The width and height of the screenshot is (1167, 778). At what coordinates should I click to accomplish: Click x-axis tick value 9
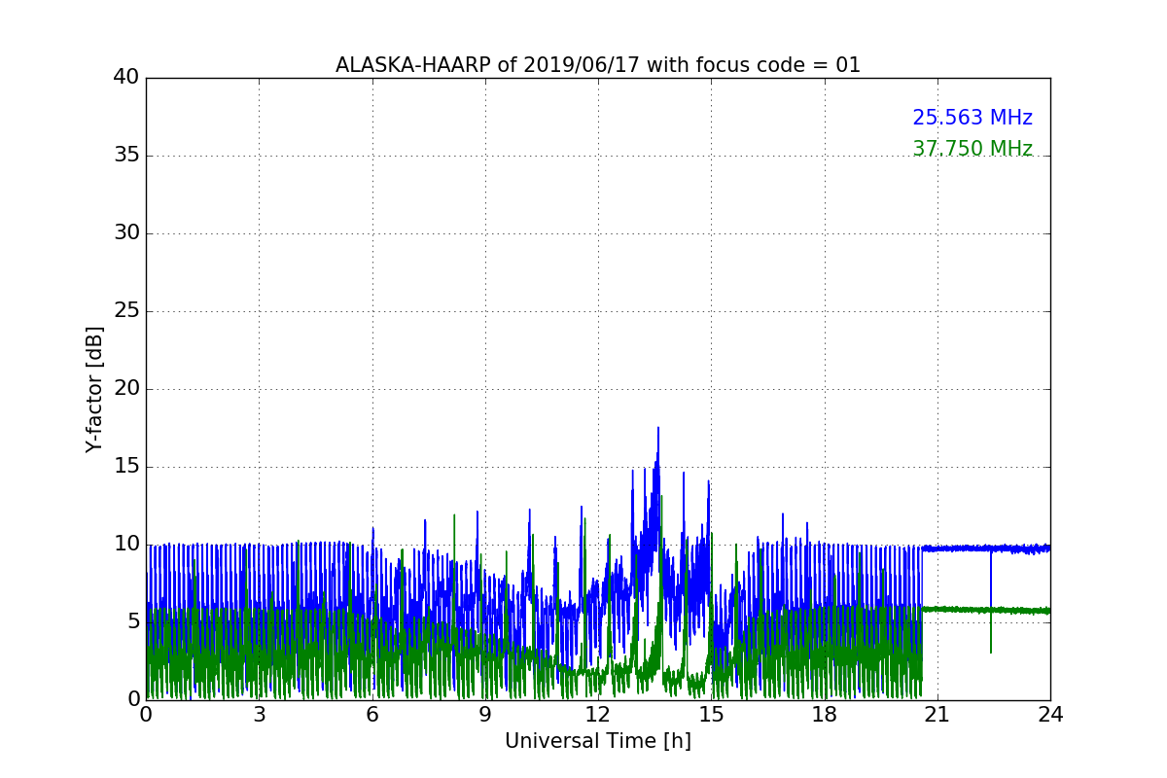tap(485, 715)
